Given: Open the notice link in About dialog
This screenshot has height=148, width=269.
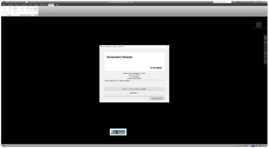Looking at the screenshot, I should (x=134, y=93).
